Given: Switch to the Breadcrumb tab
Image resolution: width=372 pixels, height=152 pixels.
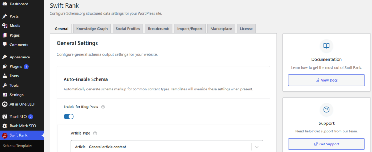Looking at the screenshot, I should 158,29.
